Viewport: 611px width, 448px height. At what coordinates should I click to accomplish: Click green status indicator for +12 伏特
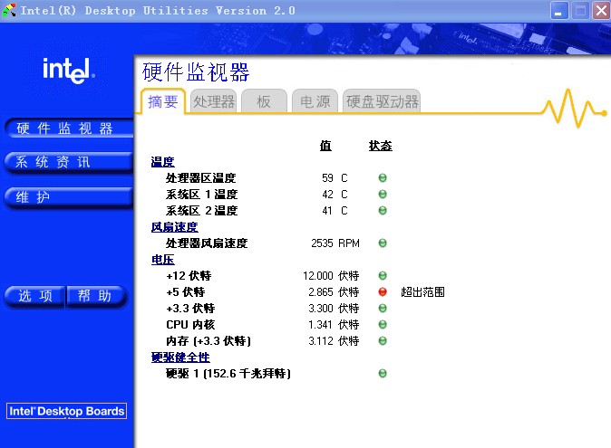click(383, 276)
